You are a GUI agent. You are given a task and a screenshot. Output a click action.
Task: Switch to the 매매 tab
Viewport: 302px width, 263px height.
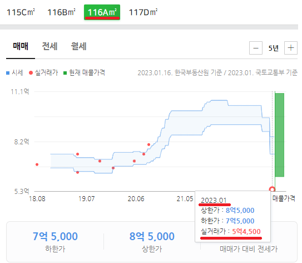(x=21, y=46)
